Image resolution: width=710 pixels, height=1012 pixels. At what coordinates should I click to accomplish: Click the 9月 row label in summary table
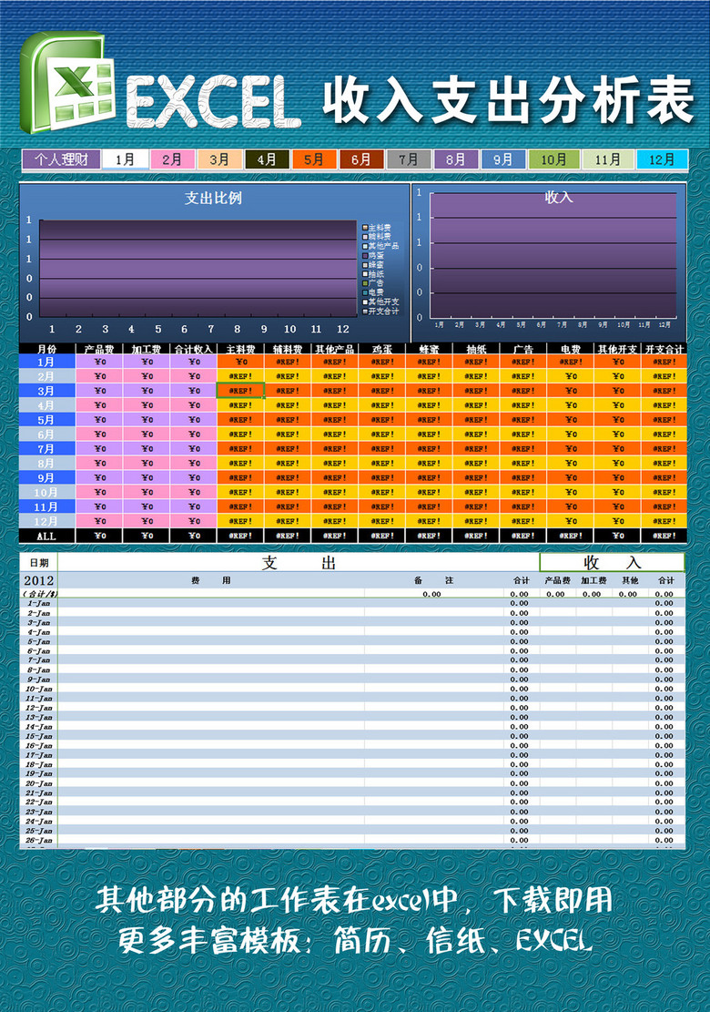[46, 478]
